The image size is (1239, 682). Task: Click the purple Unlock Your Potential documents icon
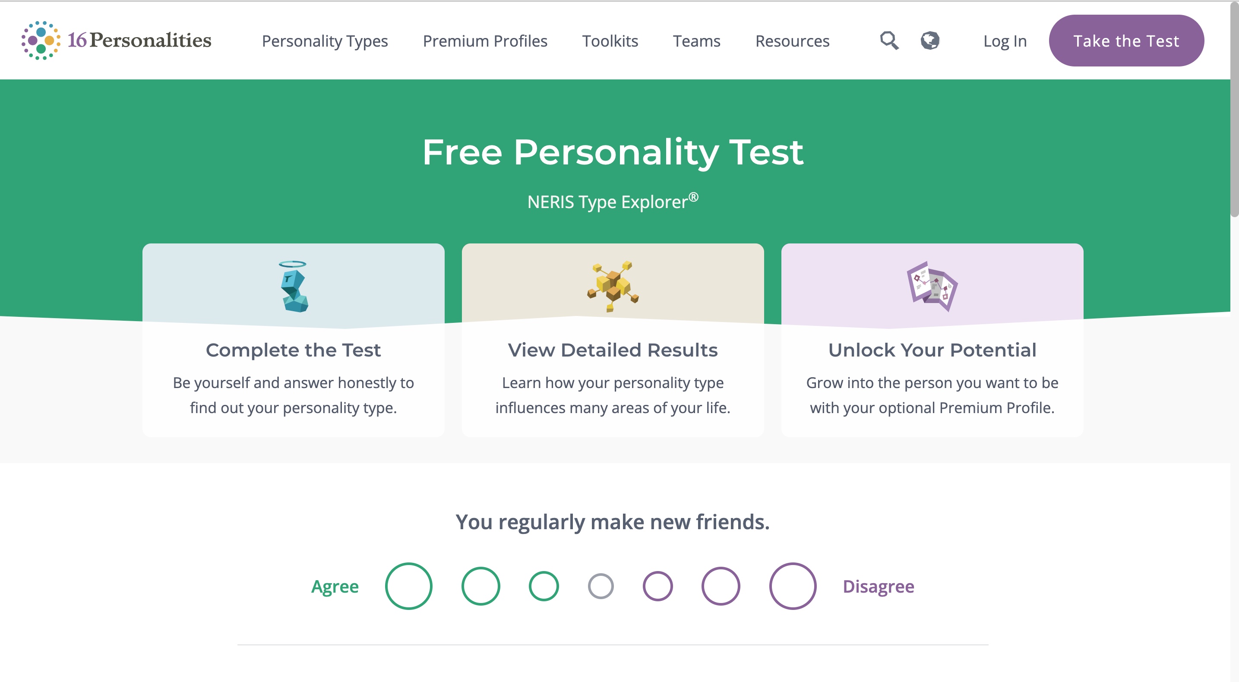click(x=932, y=287)
